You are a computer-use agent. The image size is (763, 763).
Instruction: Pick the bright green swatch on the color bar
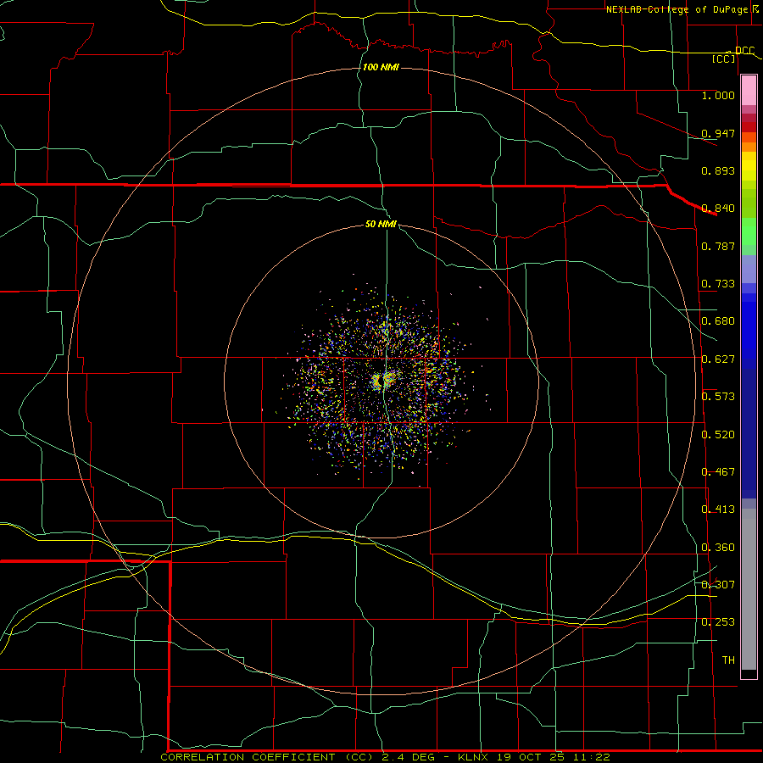coord(749,231)
